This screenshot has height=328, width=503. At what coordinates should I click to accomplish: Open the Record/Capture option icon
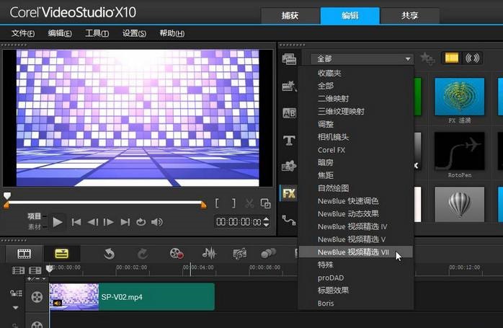[177, 253]
